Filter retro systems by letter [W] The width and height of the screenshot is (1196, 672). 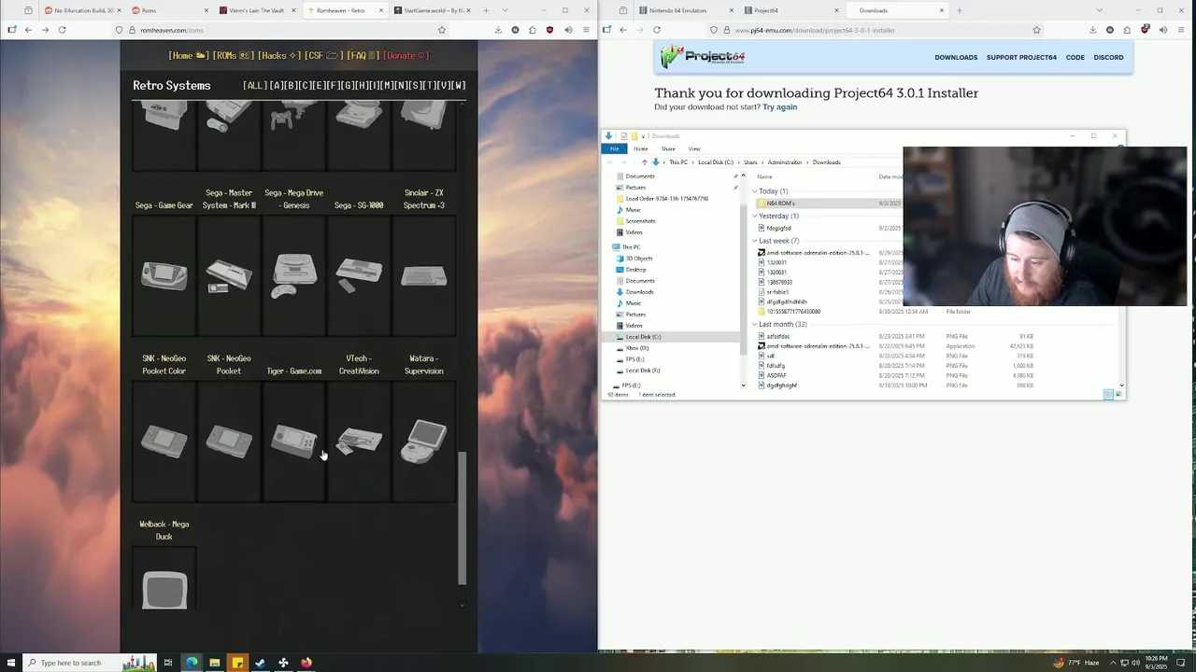(x=459, y=86)
